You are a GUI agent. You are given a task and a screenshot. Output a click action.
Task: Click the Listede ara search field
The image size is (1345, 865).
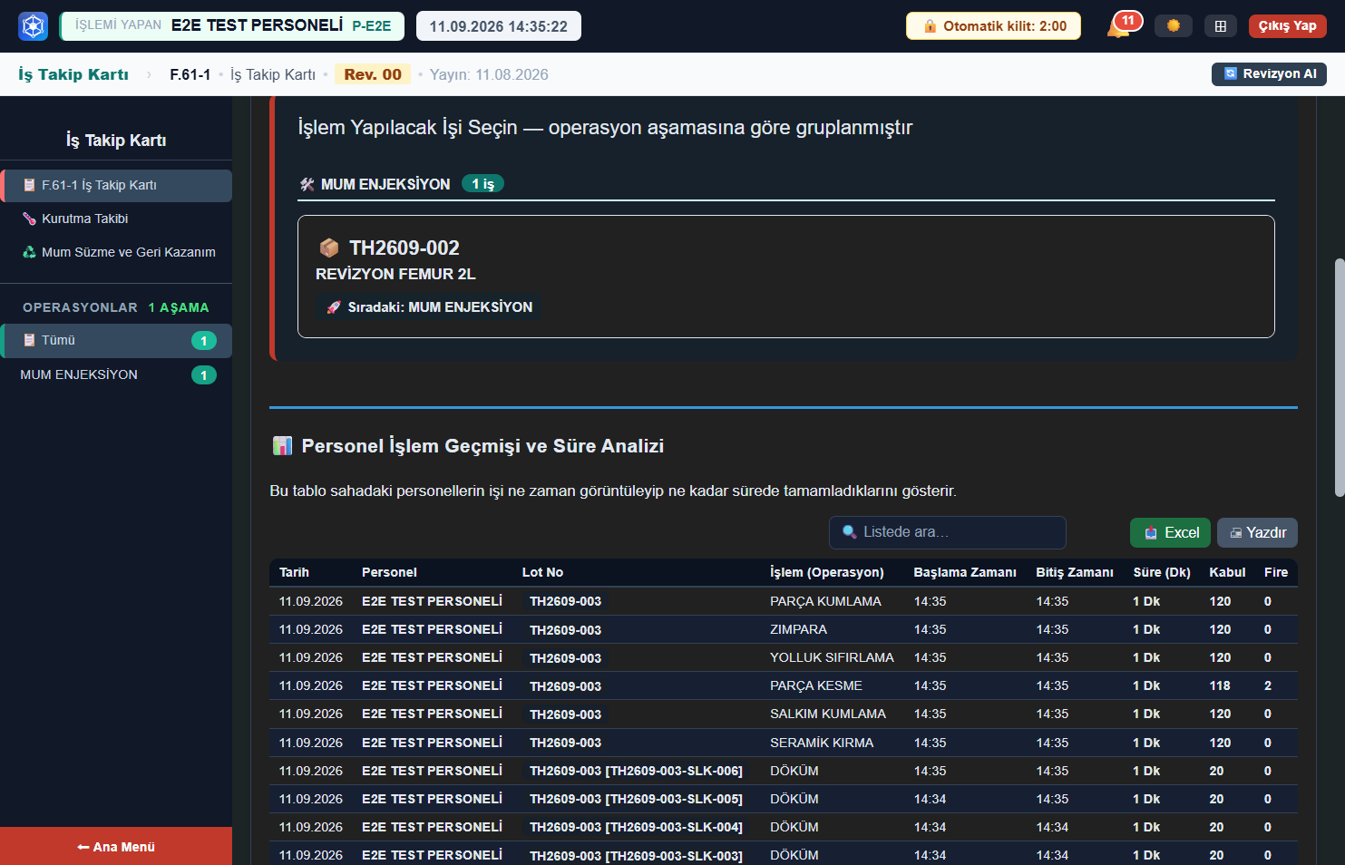[x=947, y=532]
